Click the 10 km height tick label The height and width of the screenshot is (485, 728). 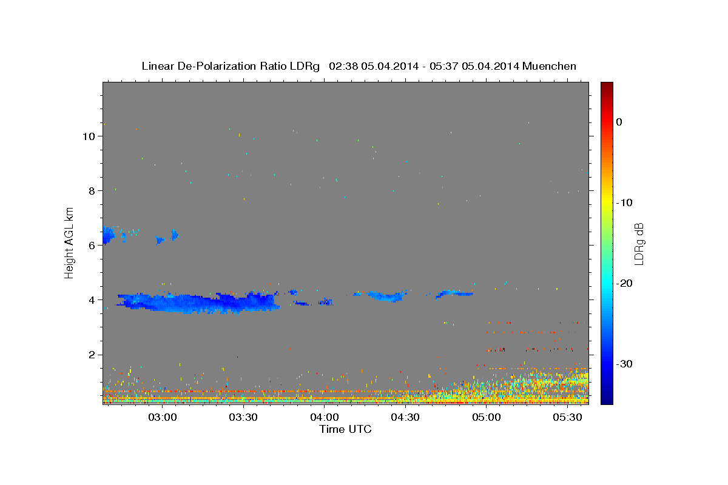tap(89, 136)
